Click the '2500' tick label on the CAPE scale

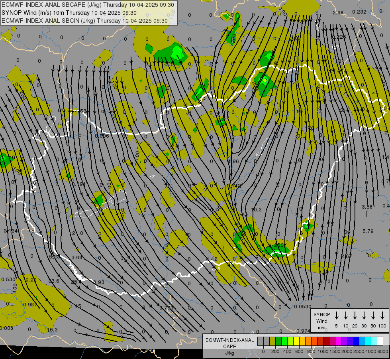359,351
